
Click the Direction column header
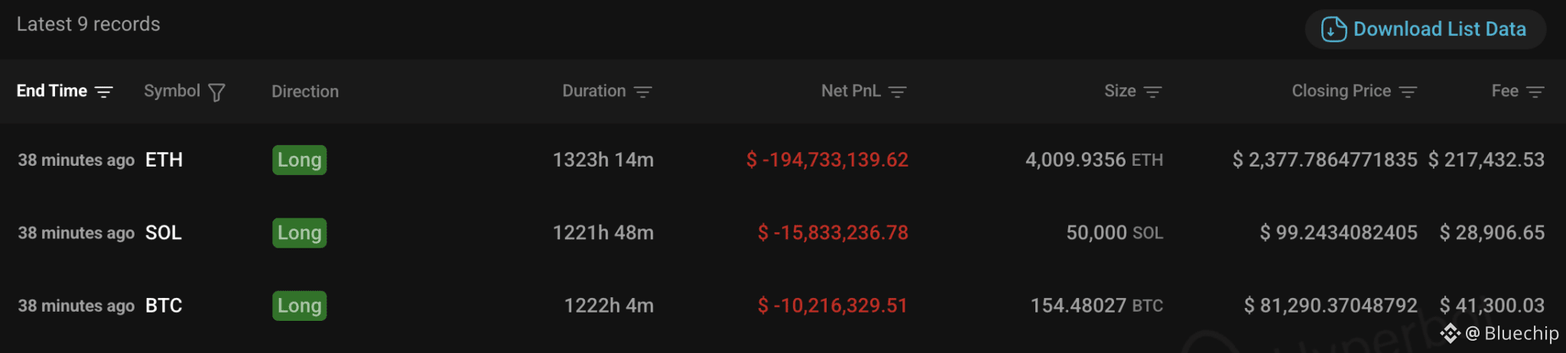(x=305, y=92)
